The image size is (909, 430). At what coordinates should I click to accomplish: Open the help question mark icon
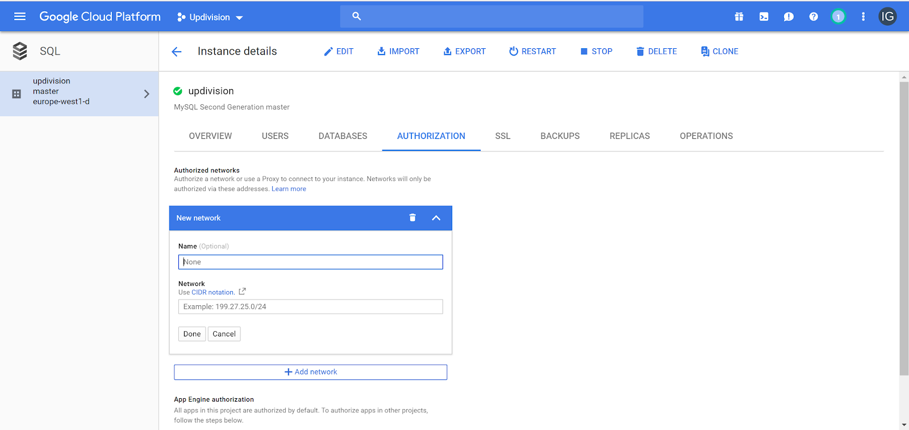point(814,17)
